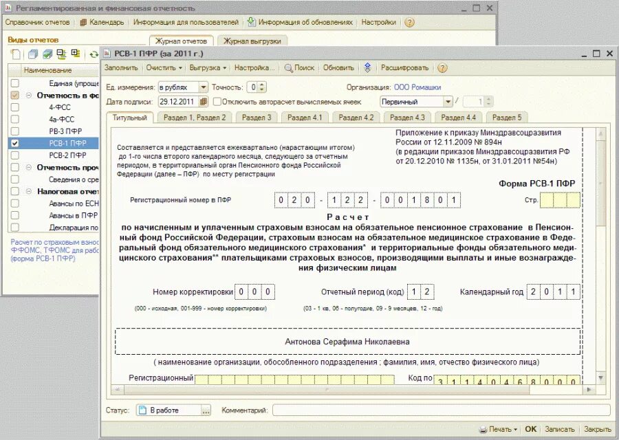
Task: Click the green check-all icon in Виды отчетов
Action: (47, 54)
